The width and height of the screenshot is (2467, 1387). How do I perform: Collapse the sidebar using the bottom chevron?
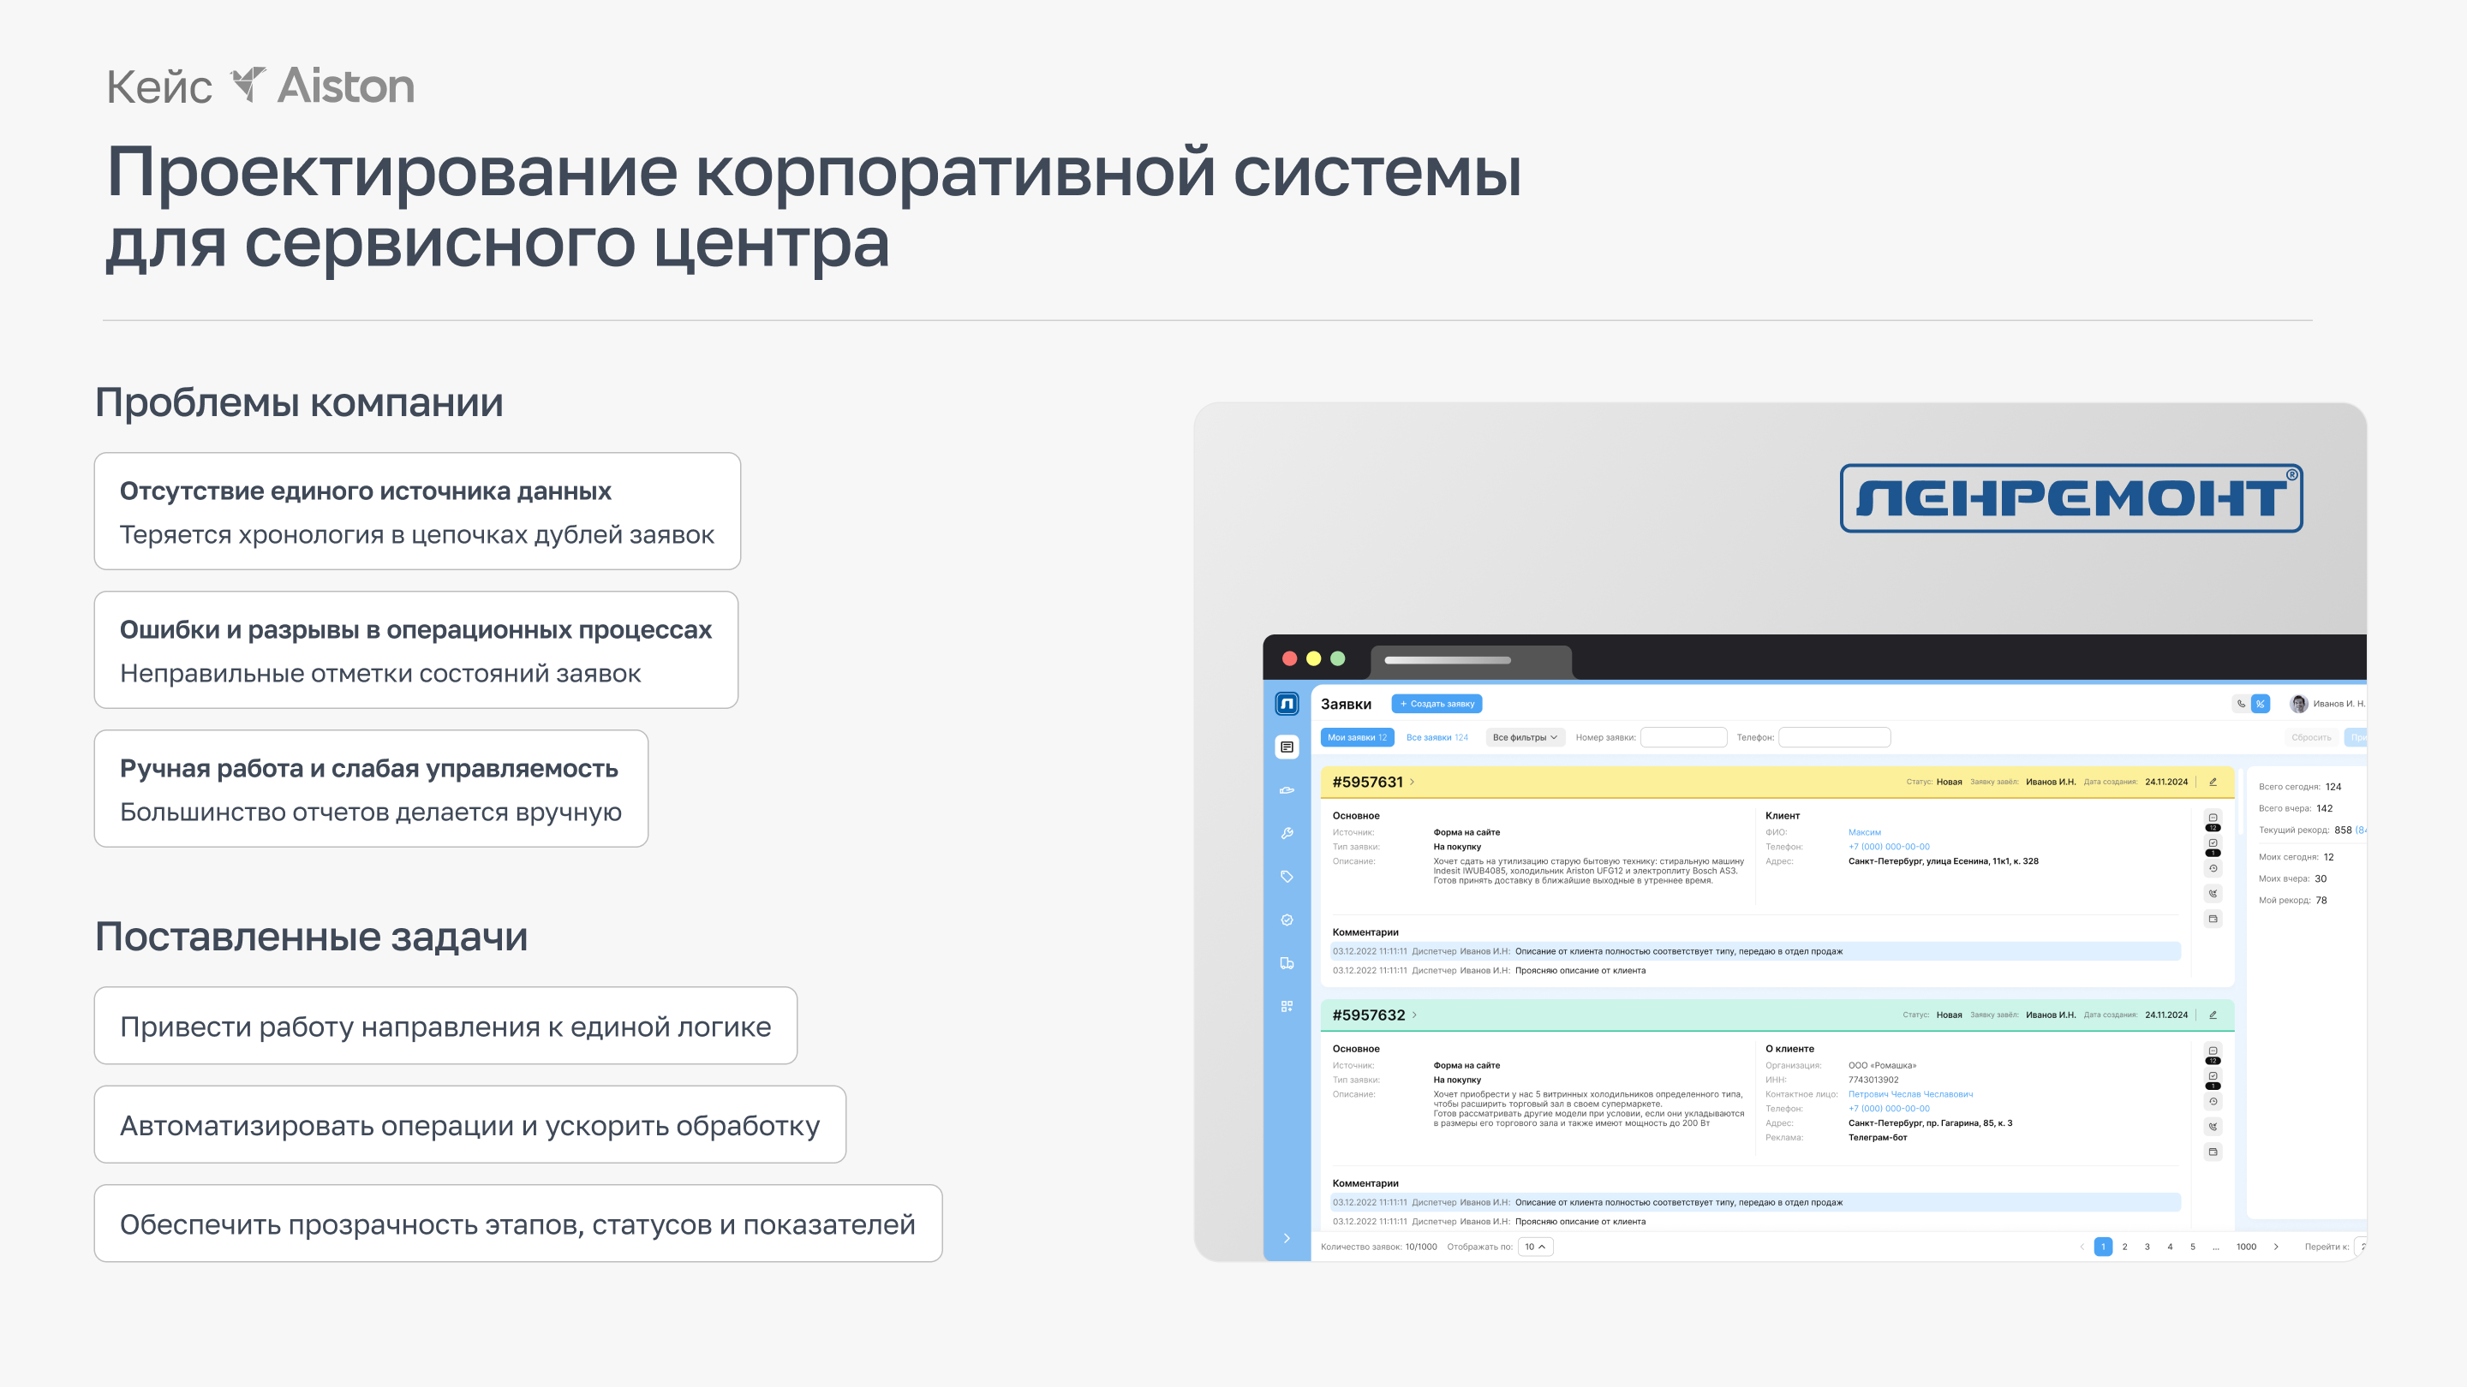click(x=1288, y=1236)
